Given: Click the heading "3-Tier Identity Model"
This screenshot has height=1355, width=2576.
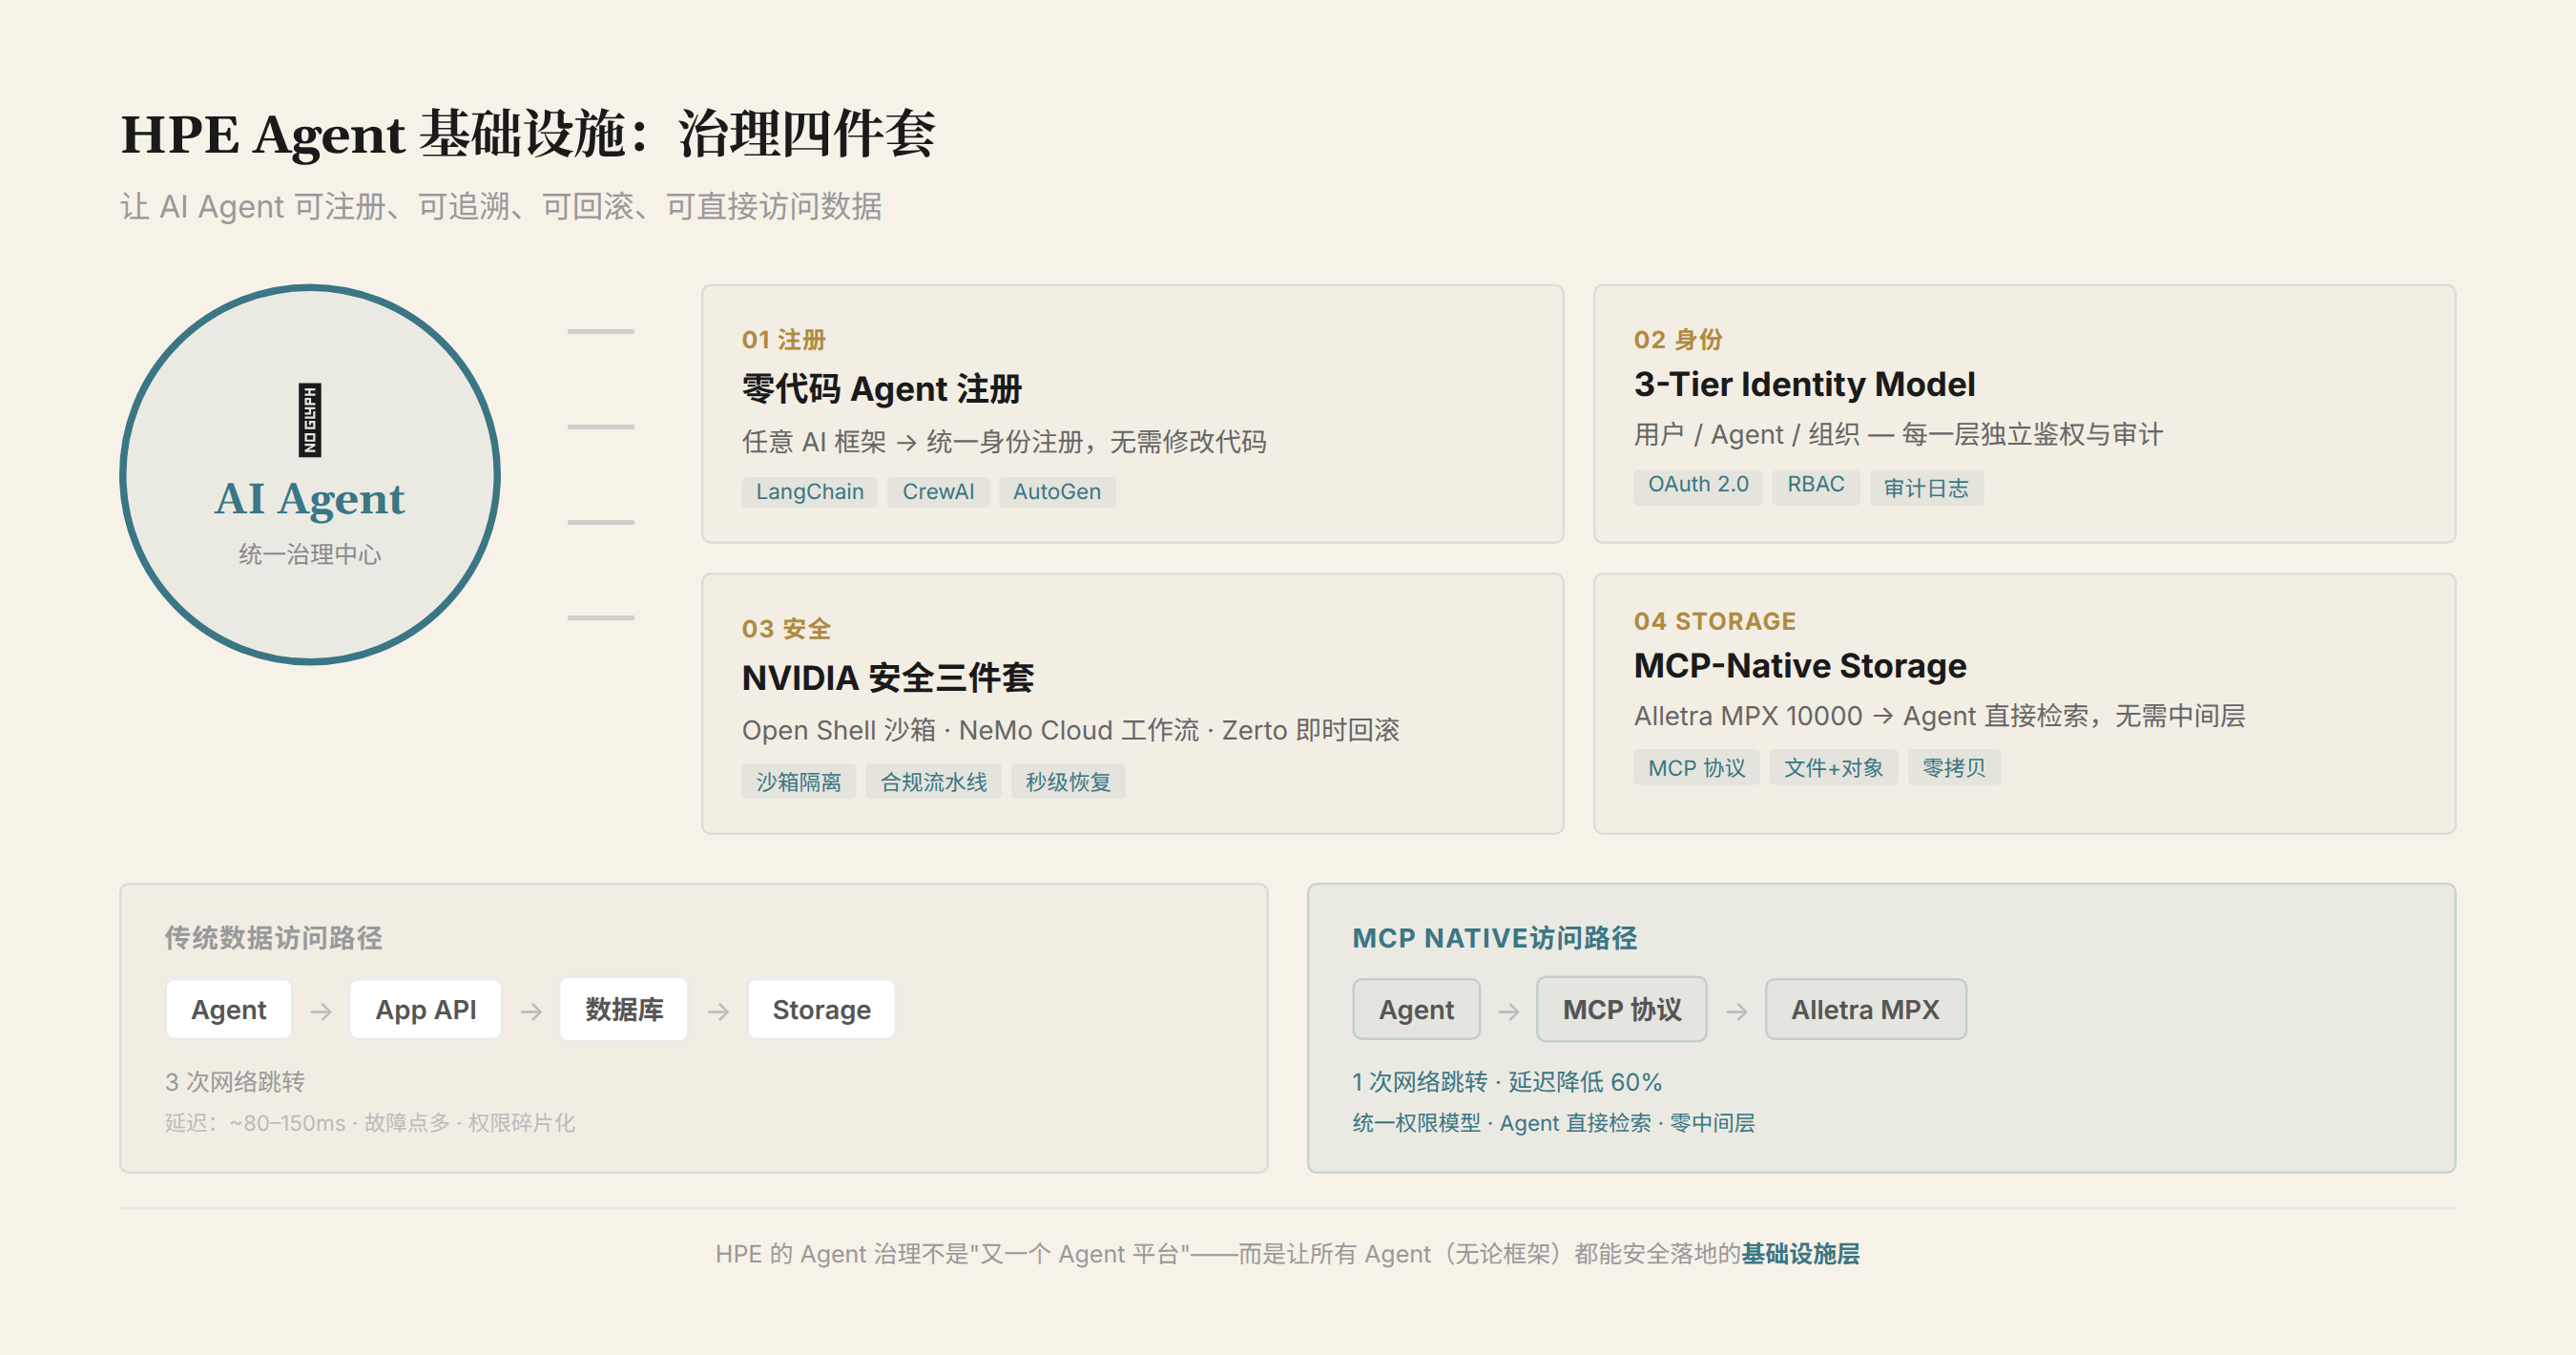Looking at the screenshot, I should point(1805,384).
